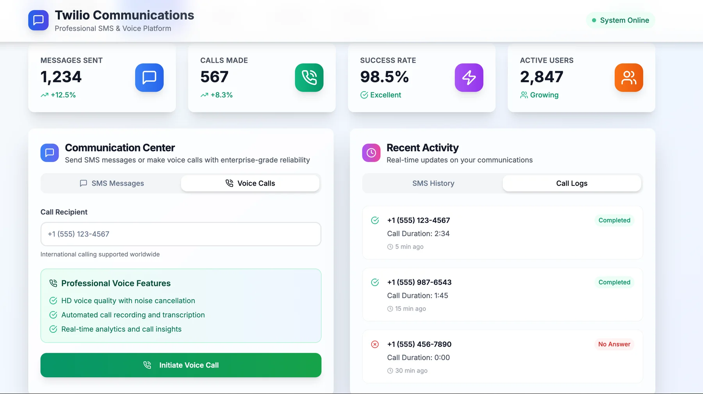Click the Messages Sent value 1,234

(x=61, y=77)
